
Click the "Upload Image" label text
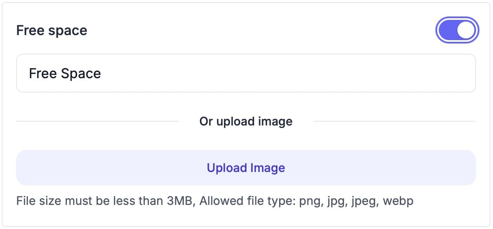tap(246, 168)
